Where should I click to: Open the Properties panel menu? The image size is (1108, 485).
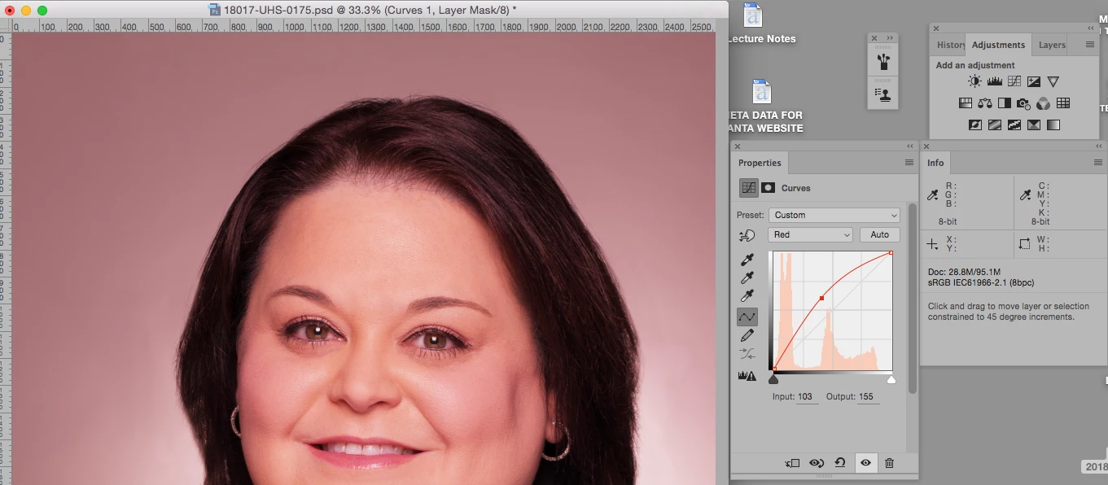pos(909,163)
